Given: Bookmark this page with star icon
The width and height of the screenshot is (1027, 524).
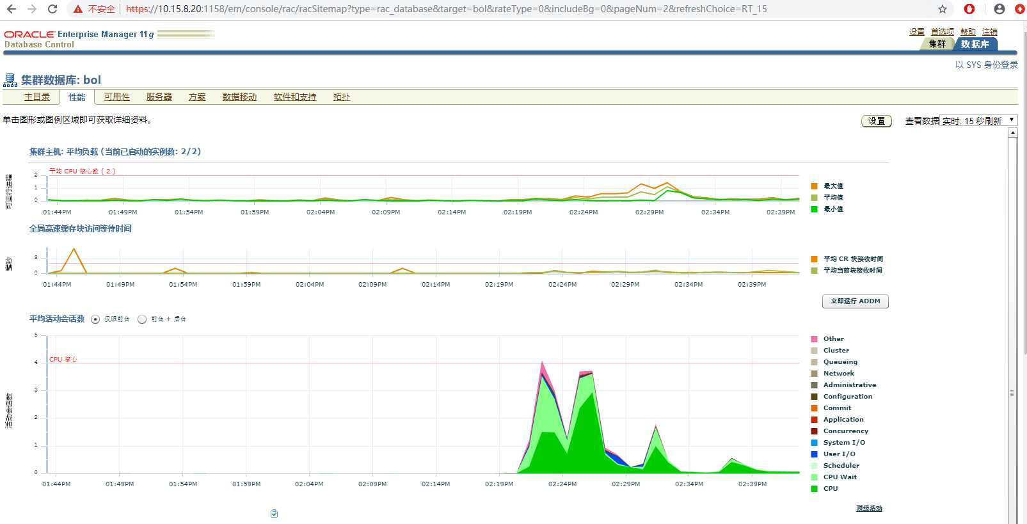Looking at the screenshot, I should (x=943, y=9).
